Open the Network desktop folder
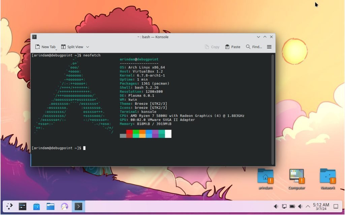 (x=327, y=179)
